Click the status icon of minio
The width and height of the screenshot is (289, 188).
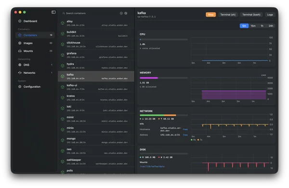pyautogui.click(x=63, y=130)
